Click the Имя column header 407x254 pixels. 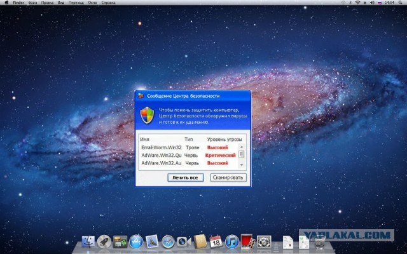pos(144,139)
